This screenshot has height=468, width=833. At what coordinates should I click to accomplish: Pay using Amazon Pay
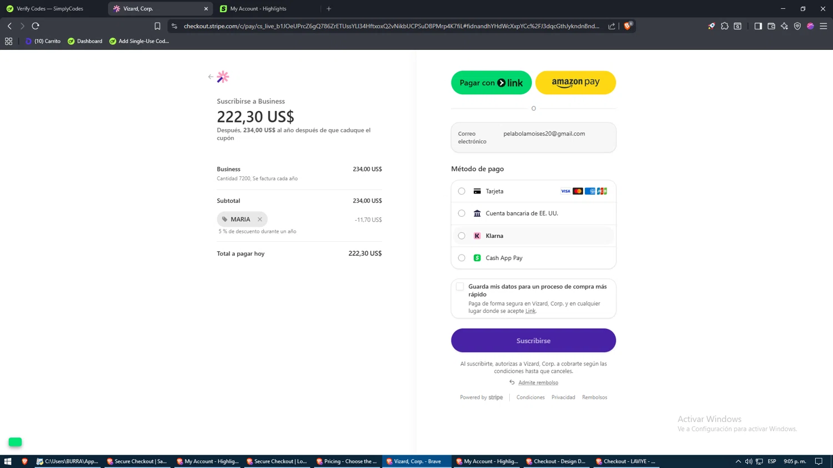[575, 83]
